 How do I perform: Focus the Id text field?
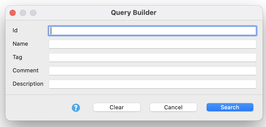coord(152,31)
